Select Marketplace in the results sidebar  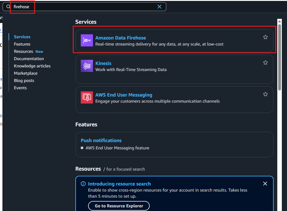pyautogui.click(x=26, y=73)
